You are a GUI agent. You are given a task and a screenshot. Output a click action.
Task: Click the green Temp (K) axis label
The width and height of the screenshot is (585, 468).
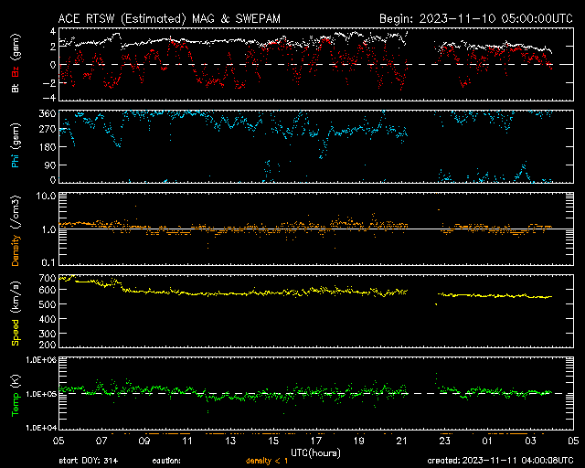[x=16, y=395]
